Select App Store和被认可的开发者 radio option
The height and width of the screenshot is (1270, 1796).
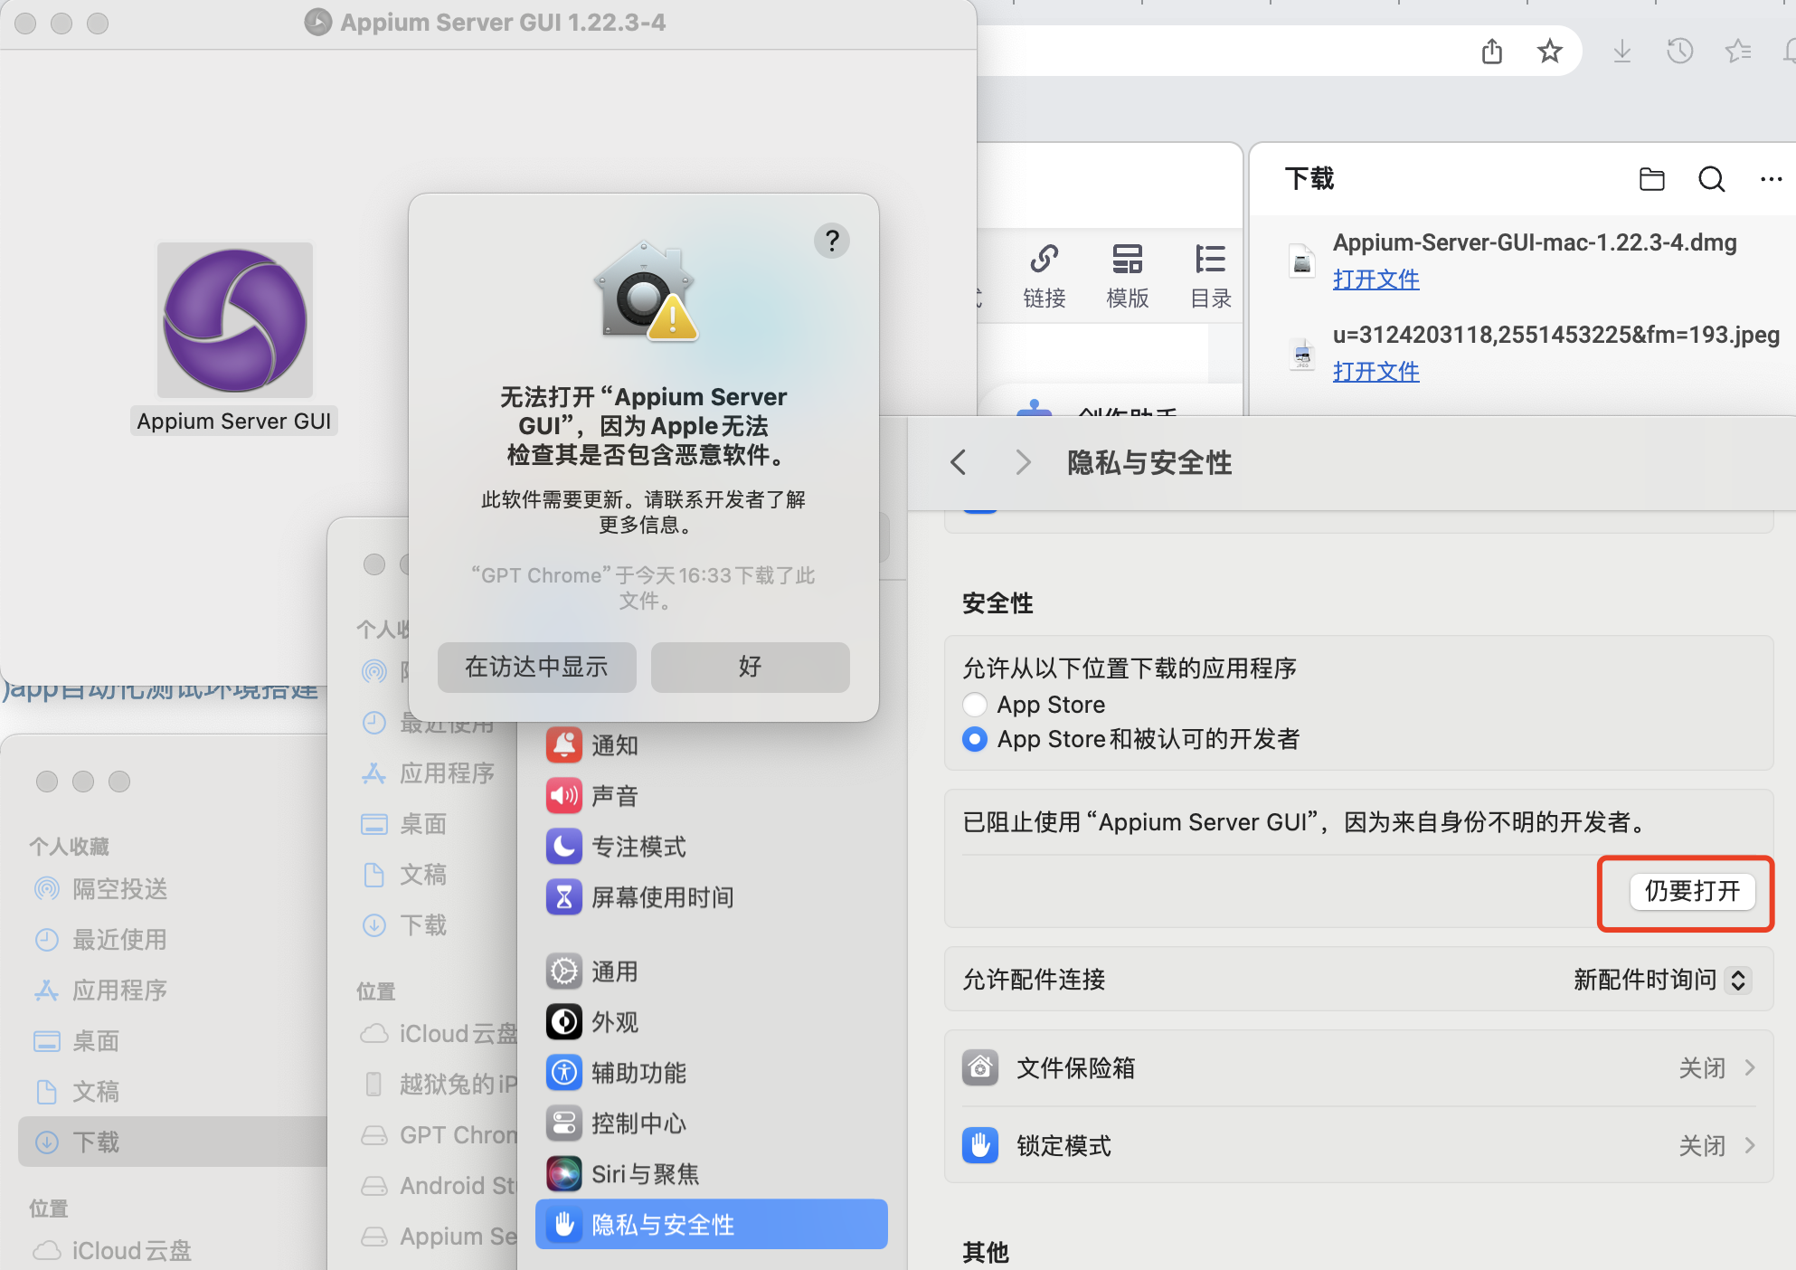[x=975, y=739]
